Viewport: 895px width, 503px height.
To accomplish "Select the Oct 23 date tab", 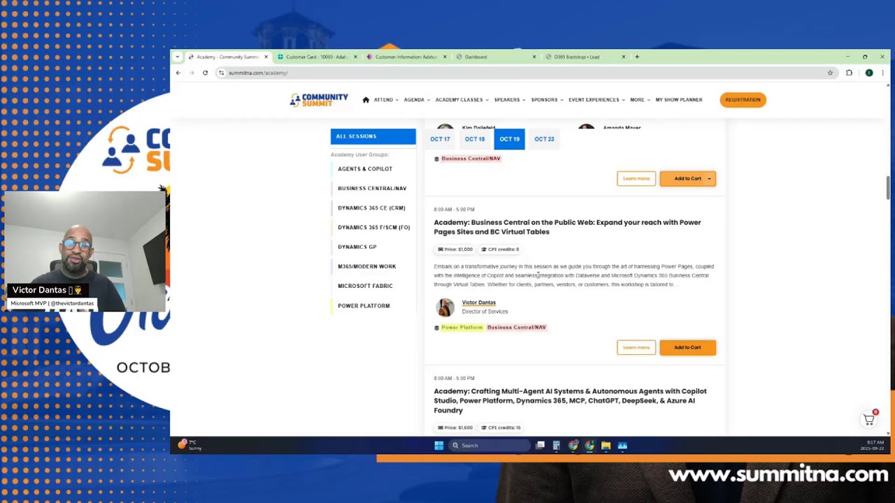I will click(x=544, y=139).
